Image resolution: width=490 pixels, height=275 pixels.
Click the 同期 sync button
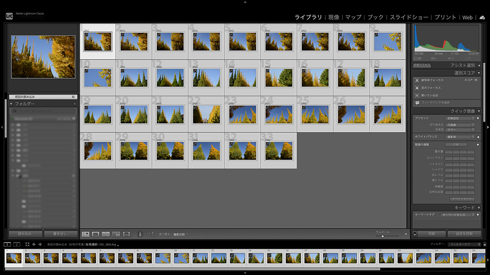(x=432, y=234)
